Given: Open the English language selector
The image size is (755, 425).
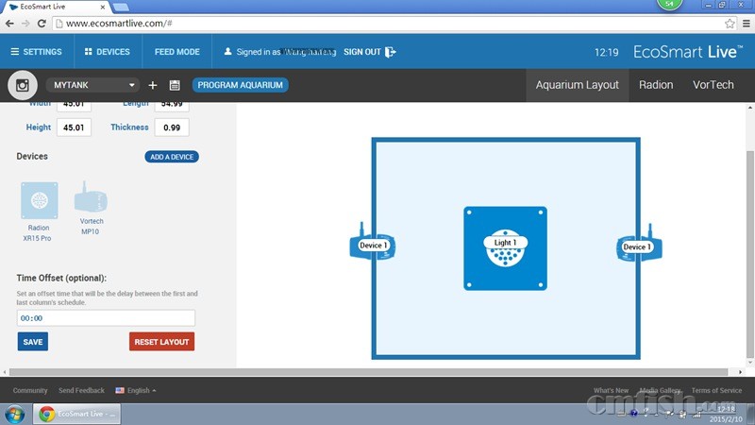Looking at the screenshot, I should point(136,390).
